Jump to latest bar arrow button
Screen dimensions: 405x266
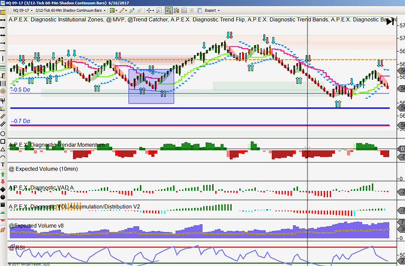(x=390, y=22)
